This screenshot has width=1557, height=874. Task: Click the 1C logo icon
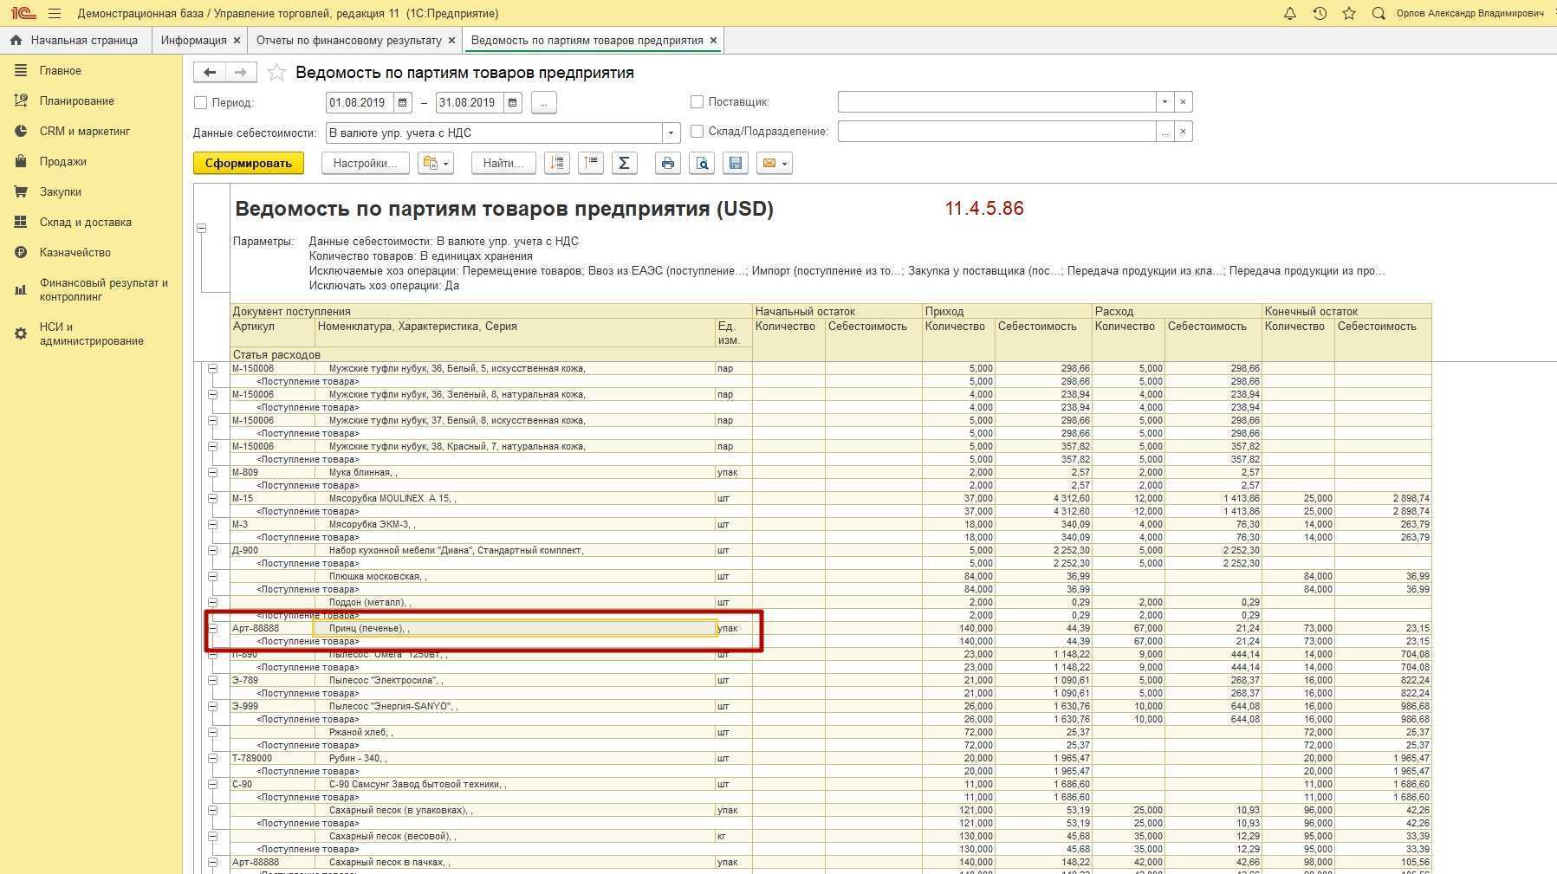(x=23, y=14)
